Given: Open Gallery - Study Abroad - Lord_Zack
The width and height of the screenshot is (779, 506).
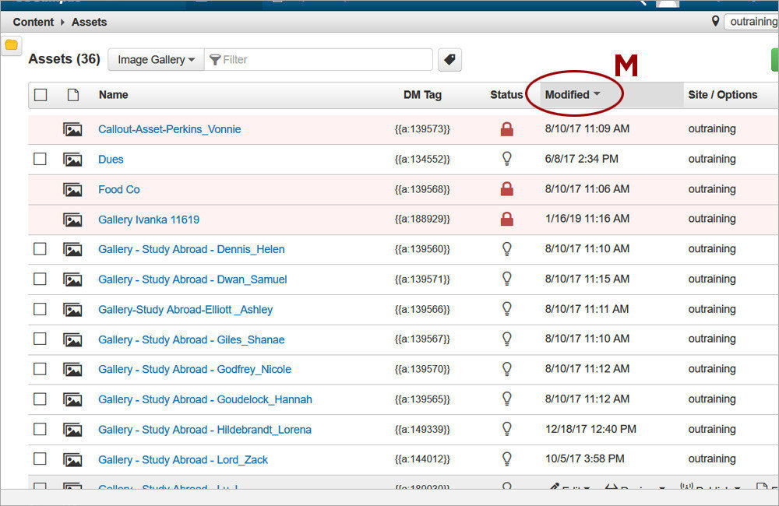Looking at the screenshot, I should [183, 460].
